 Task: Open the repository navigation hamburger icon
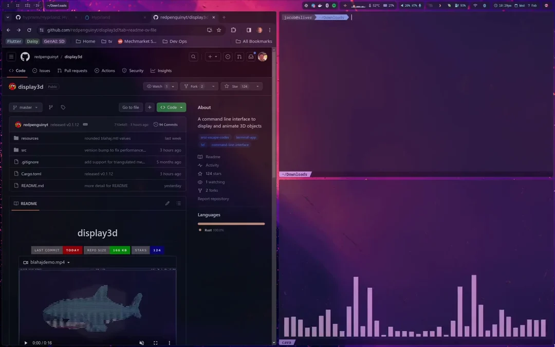pos(11,57)
